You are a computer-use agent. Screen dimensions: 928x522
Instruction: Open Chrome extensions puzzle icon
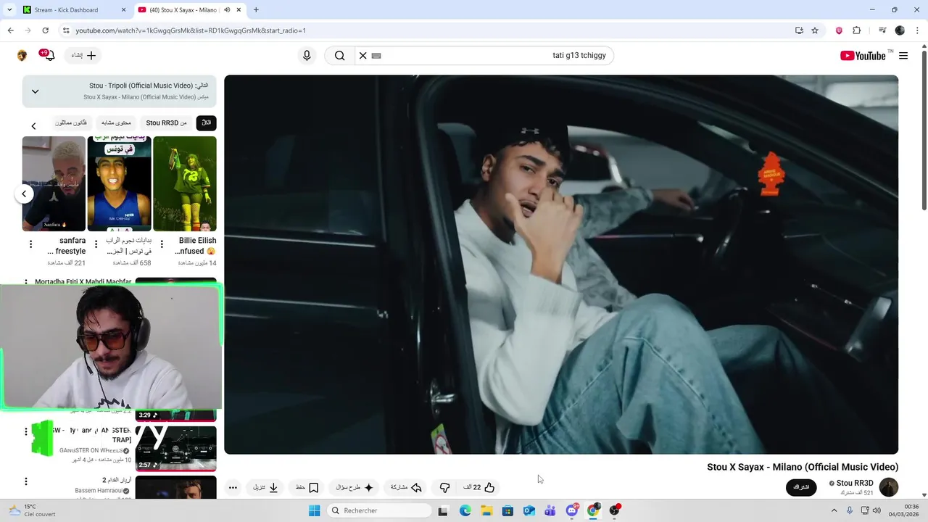[x=856, y=30]
